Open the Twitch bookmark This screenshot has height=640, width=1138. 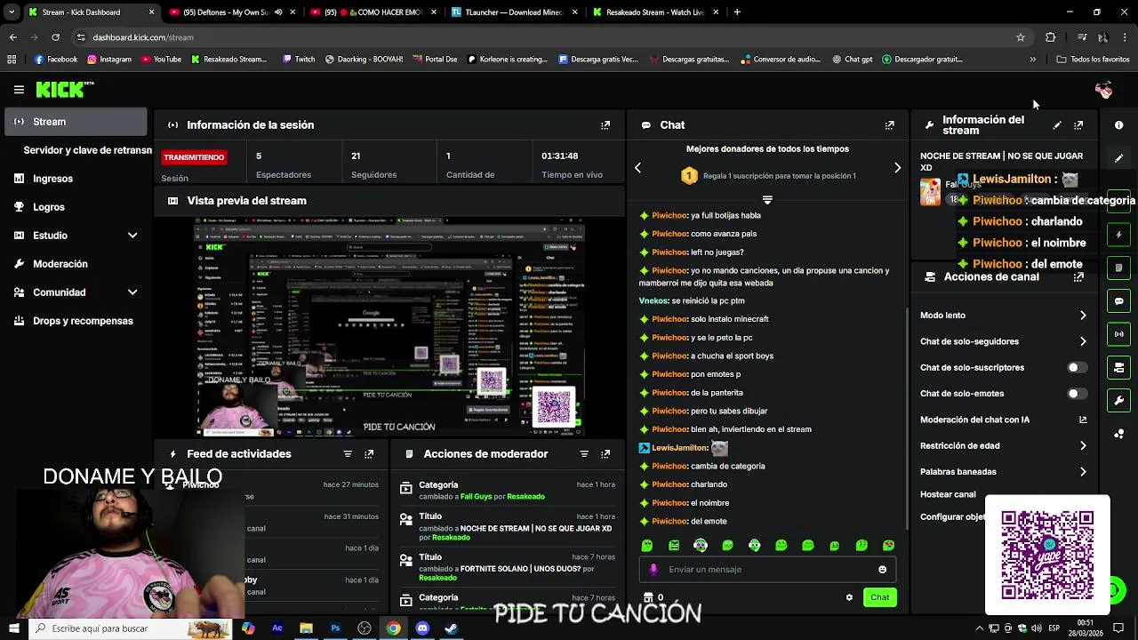[x=299, y=60]
